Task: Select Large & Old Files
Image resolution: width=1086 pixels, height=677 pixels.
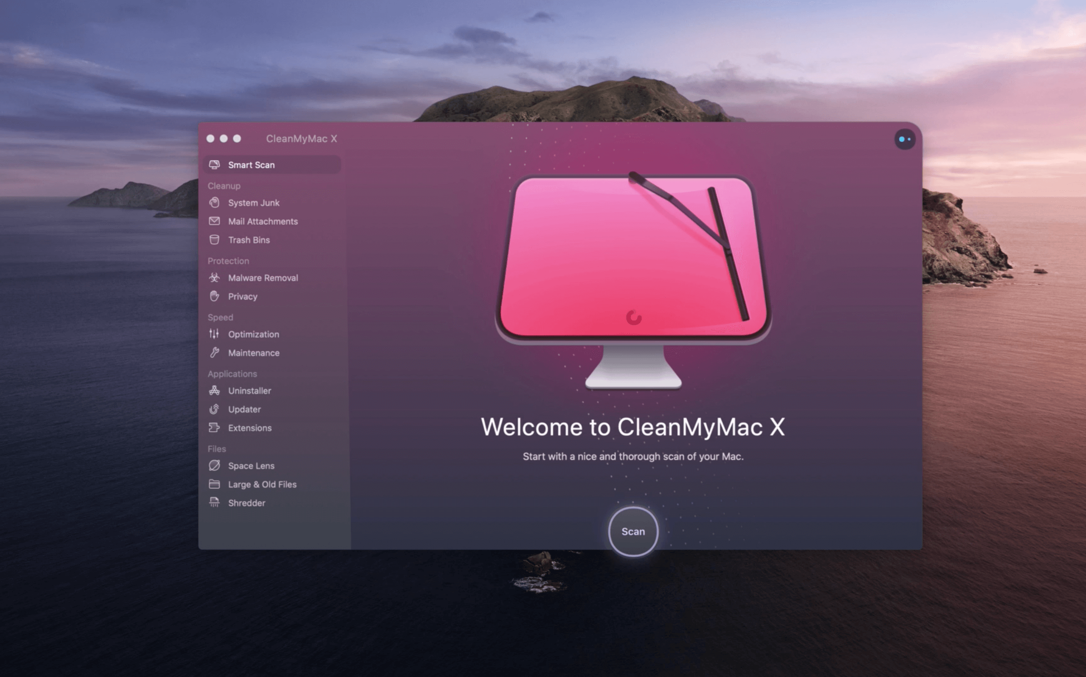Action: tap(272, 484)
